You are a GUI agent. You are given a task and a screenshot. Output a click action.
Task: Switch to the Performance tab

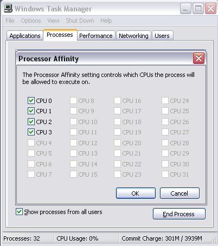96,36
